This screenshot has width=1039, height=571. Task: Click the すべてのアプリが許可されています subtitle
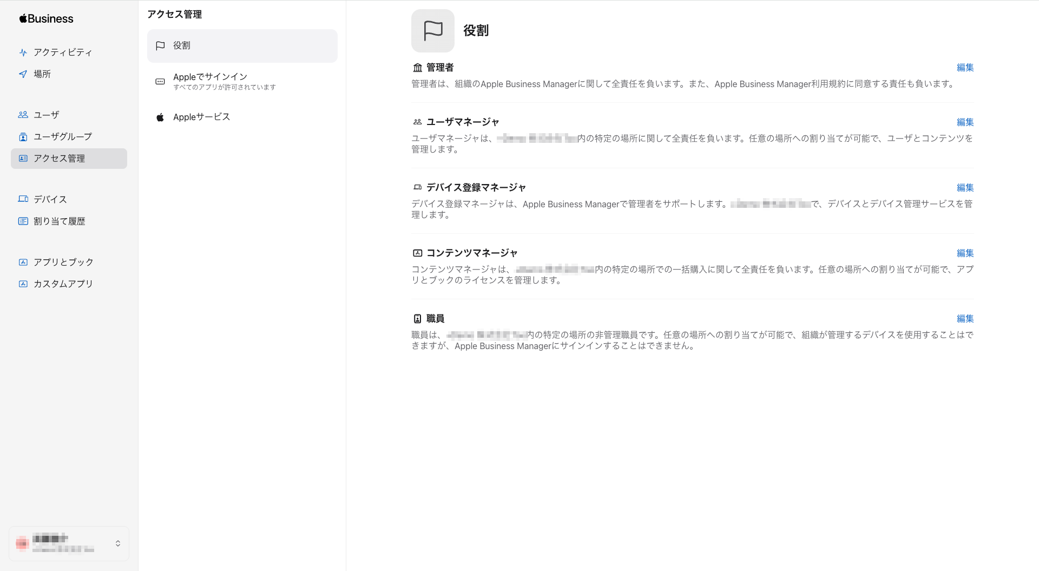(225, 87)
